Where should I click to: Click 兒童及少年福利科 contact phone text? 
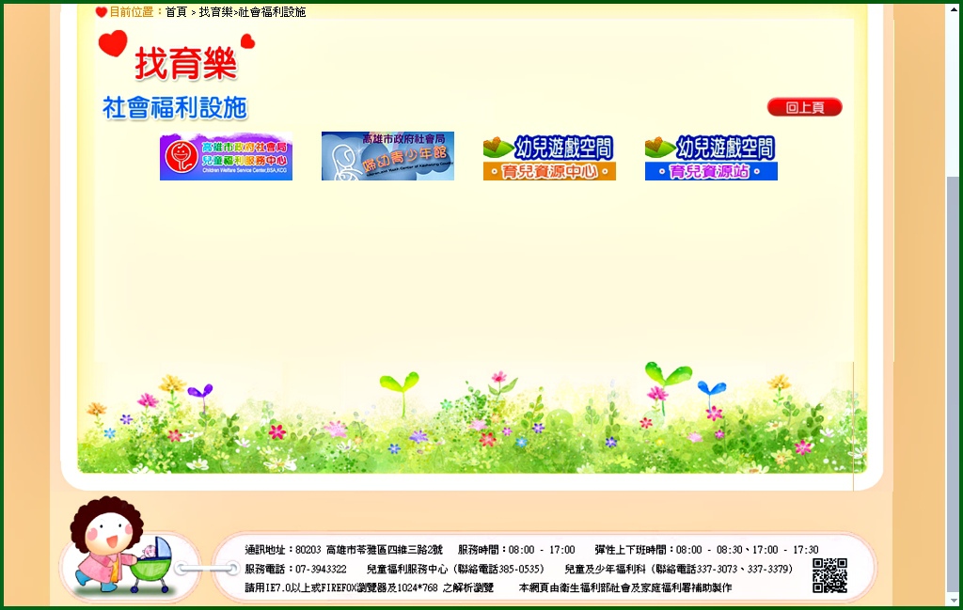click(x=679, y=569)
